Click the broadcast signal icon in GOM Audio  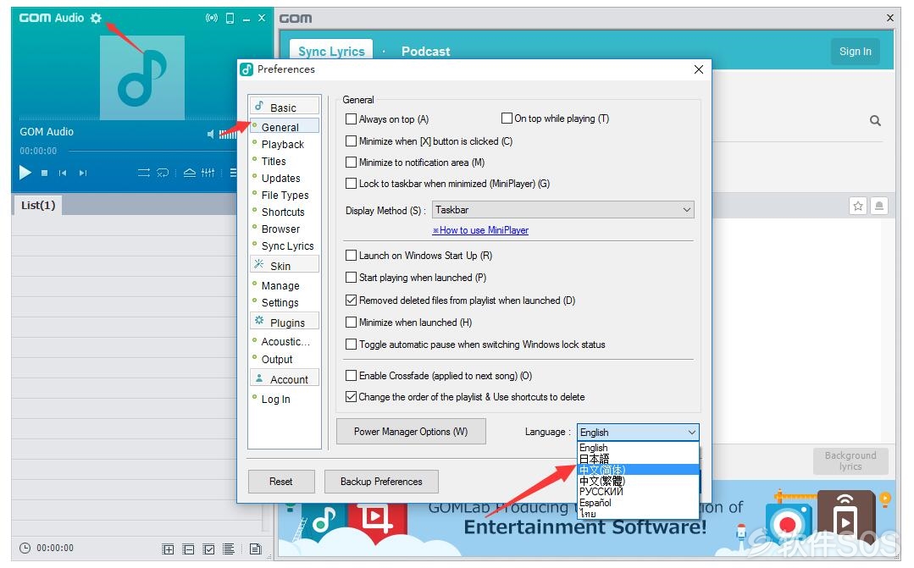click(x=212, y=18)
